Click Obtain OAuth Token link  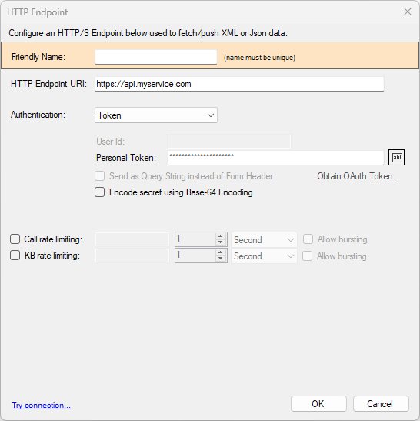[358, 176]
